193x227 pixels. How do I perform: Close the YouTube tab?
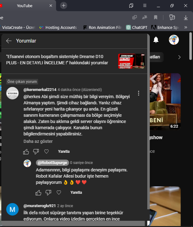pos(51,6)
